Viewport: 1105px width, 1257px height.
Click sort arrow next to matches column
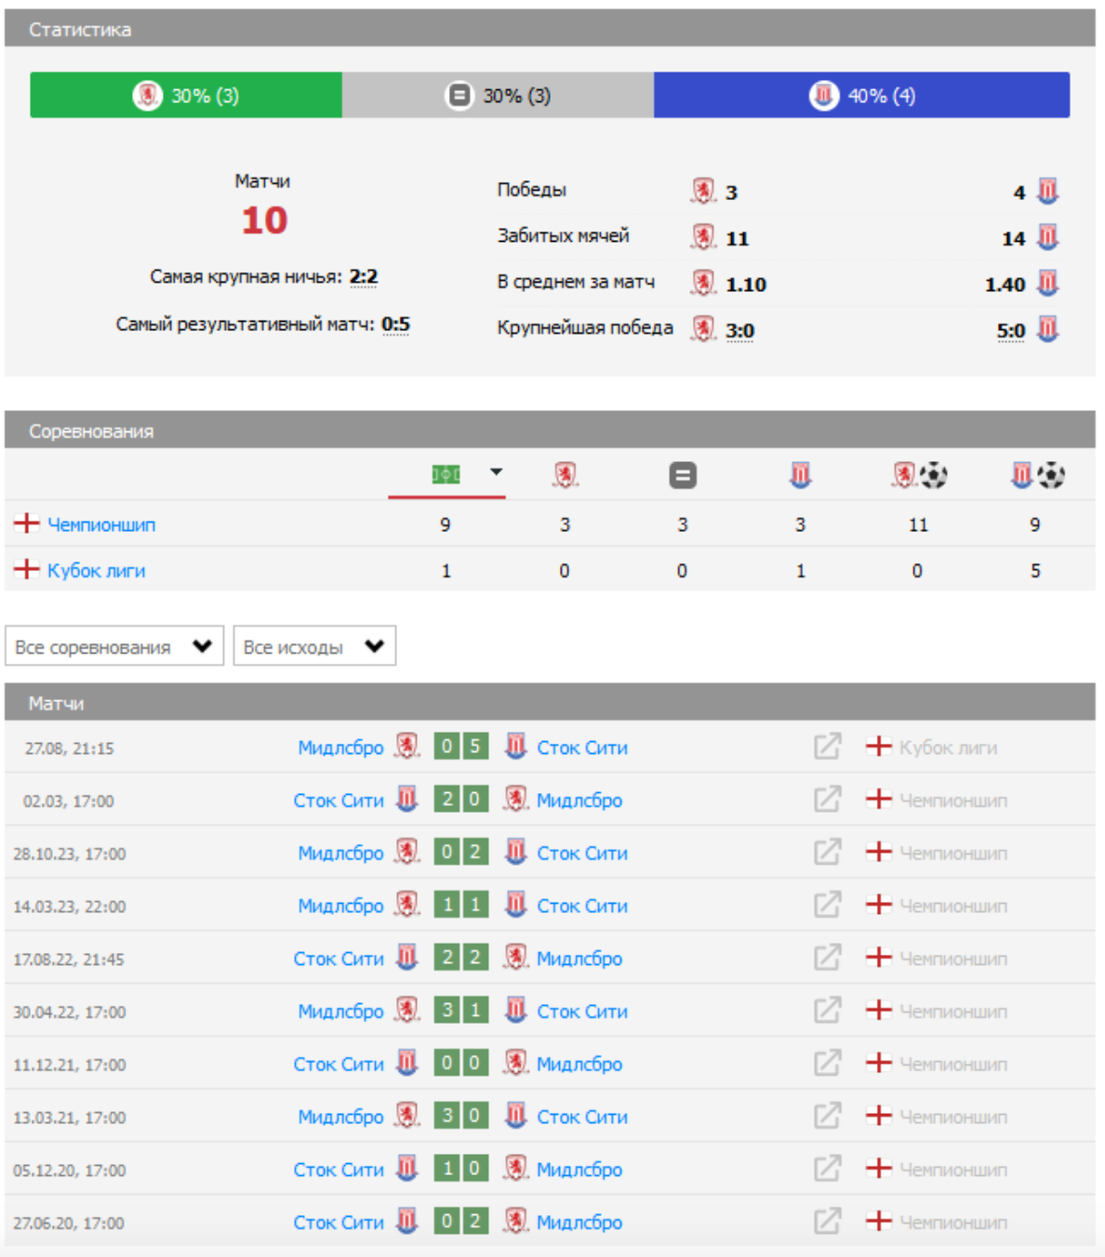497,472
